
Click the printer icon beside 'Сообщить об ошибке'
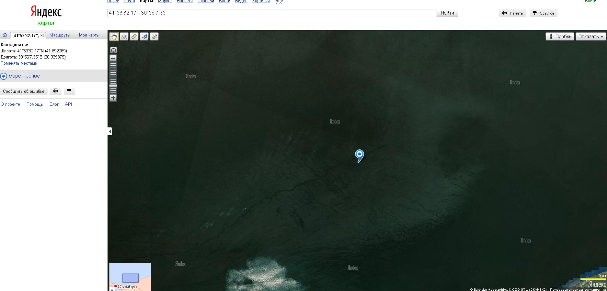point(56,91)
